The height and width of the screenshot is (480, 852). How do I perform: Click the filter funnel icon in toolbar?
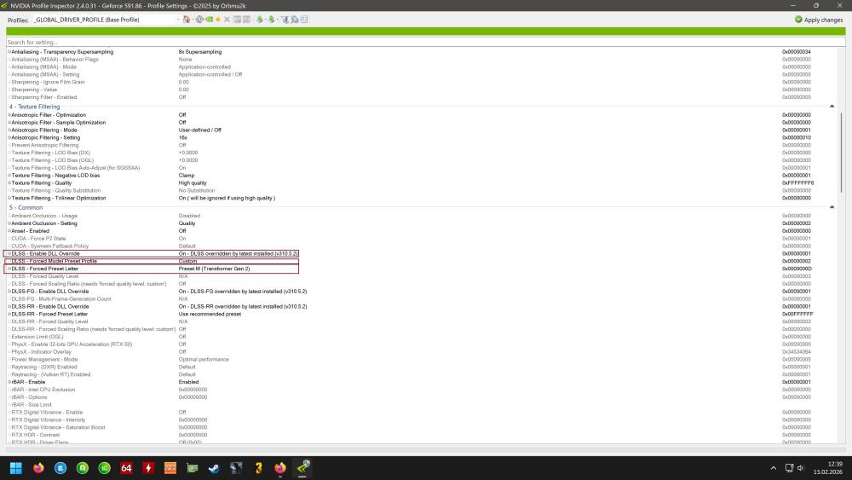285,19
